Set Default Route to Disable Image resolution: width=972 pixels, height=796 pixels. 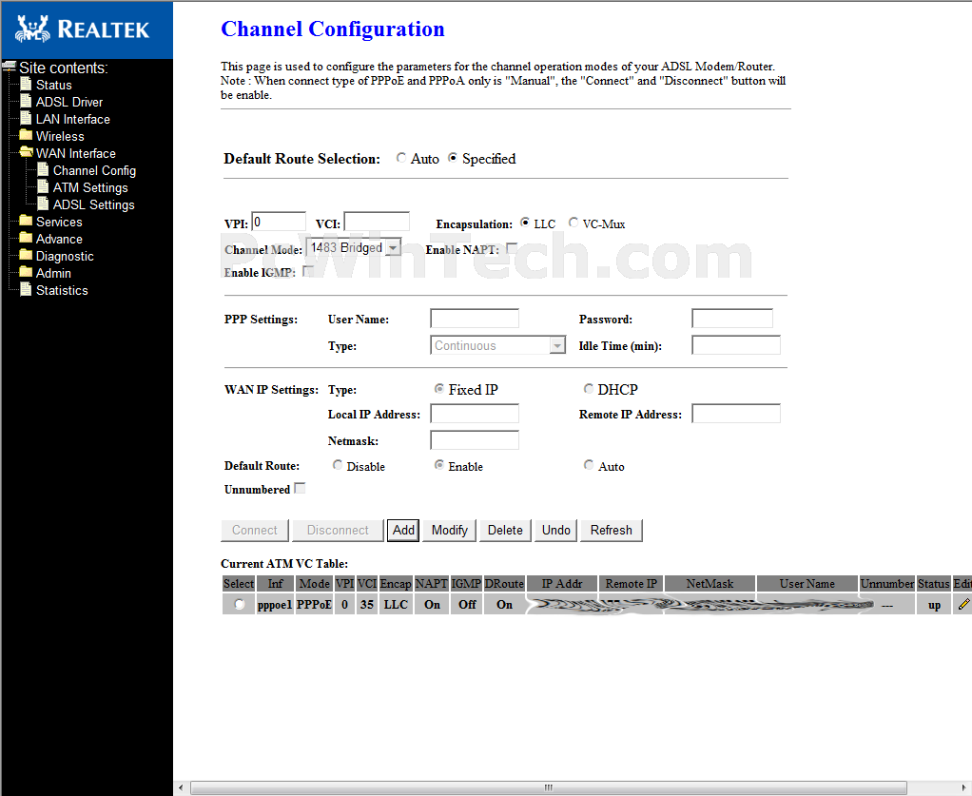point(338,465)
